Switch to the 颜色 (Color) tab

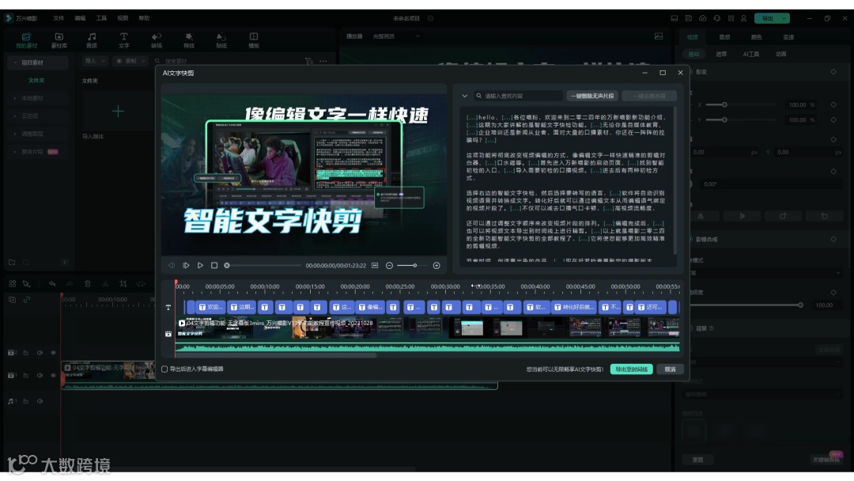tap(758, 36)
